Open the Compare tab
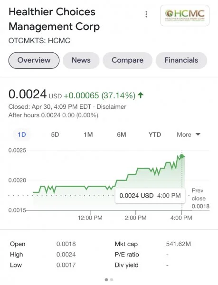Viewport: 218px width, 285px height. click(x=128, y=60)
